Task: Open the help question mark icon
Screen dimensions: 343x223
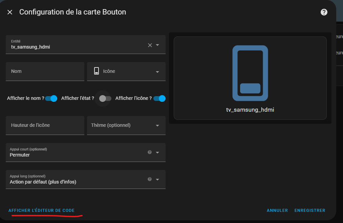Action: pyautogui.click(x=324, y=12)
